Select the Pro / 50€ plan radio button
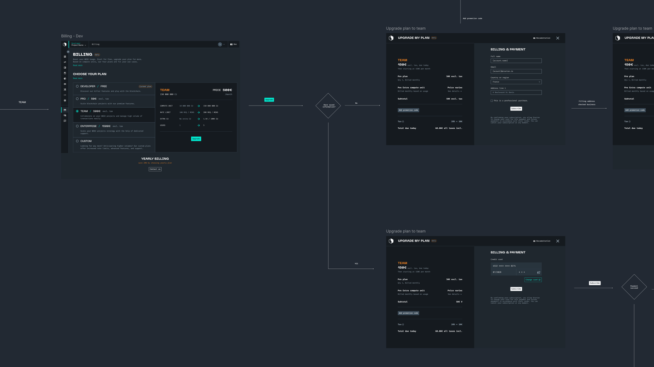The height and width of the screenshot is (367, 654). click(x=77, y=99)
